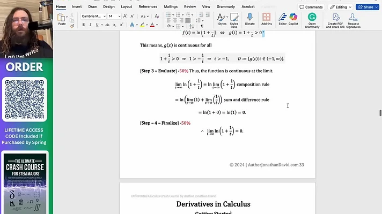Align text left
Image resolution: width=382 pixels, height=214 pixels.
168,21
